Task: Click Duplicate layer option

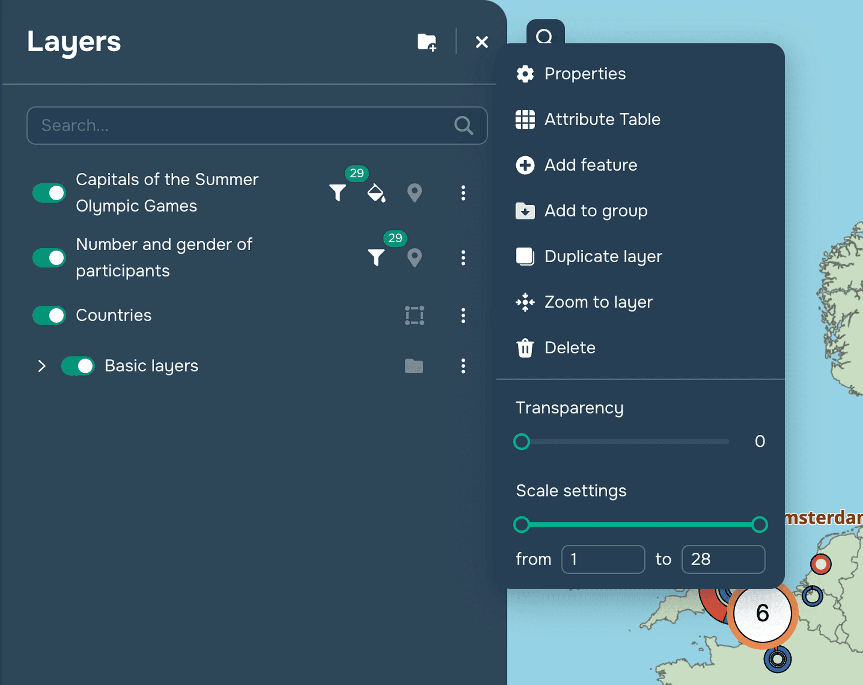Action: coord(603,257)
